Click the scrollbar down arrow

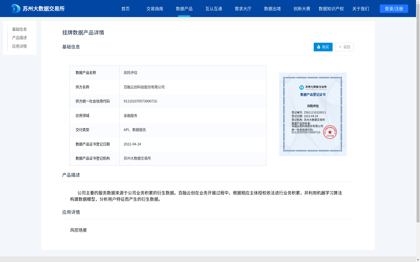418,260
